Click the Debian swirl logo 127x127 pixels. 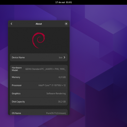(x=39, y=40)
